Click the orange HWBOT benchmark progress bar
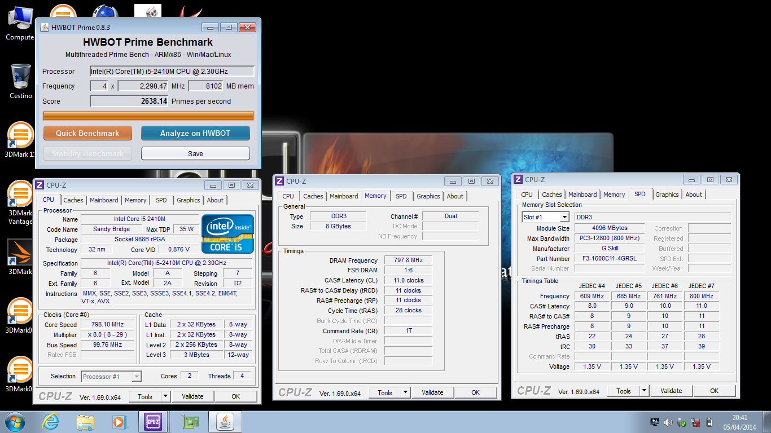 point(148,116)
